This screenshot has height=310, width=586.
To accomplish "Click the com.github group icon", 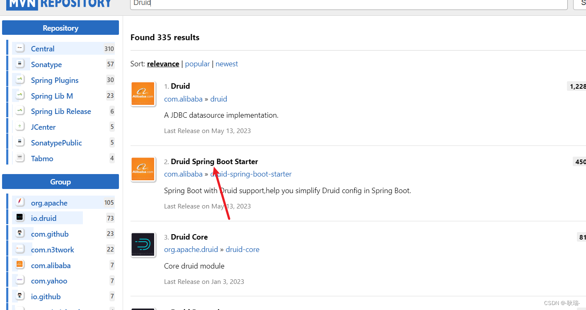I will coord(19,234).
